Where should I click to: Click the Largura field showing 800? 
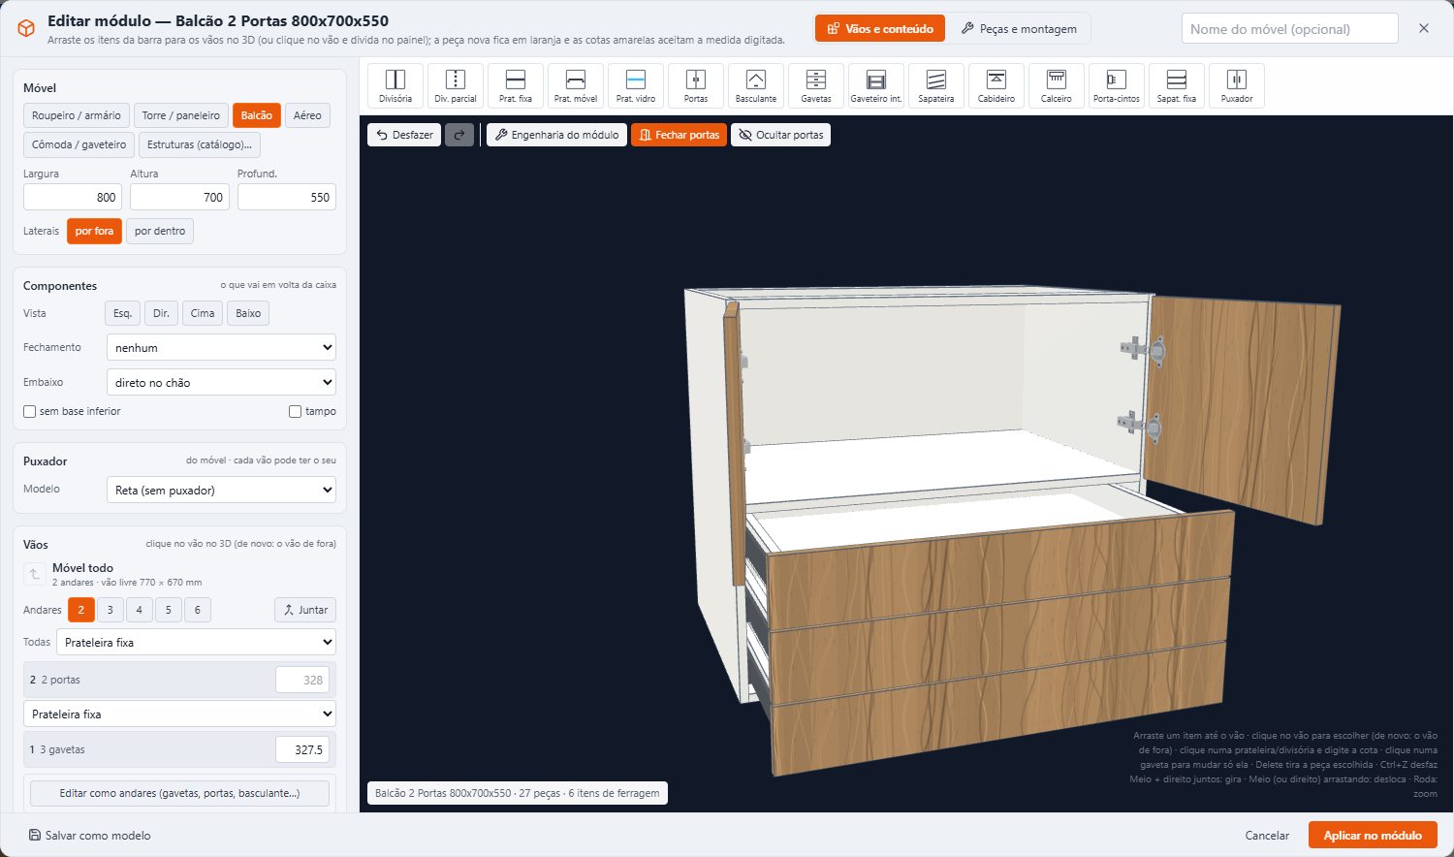click(x=73, y=197)
